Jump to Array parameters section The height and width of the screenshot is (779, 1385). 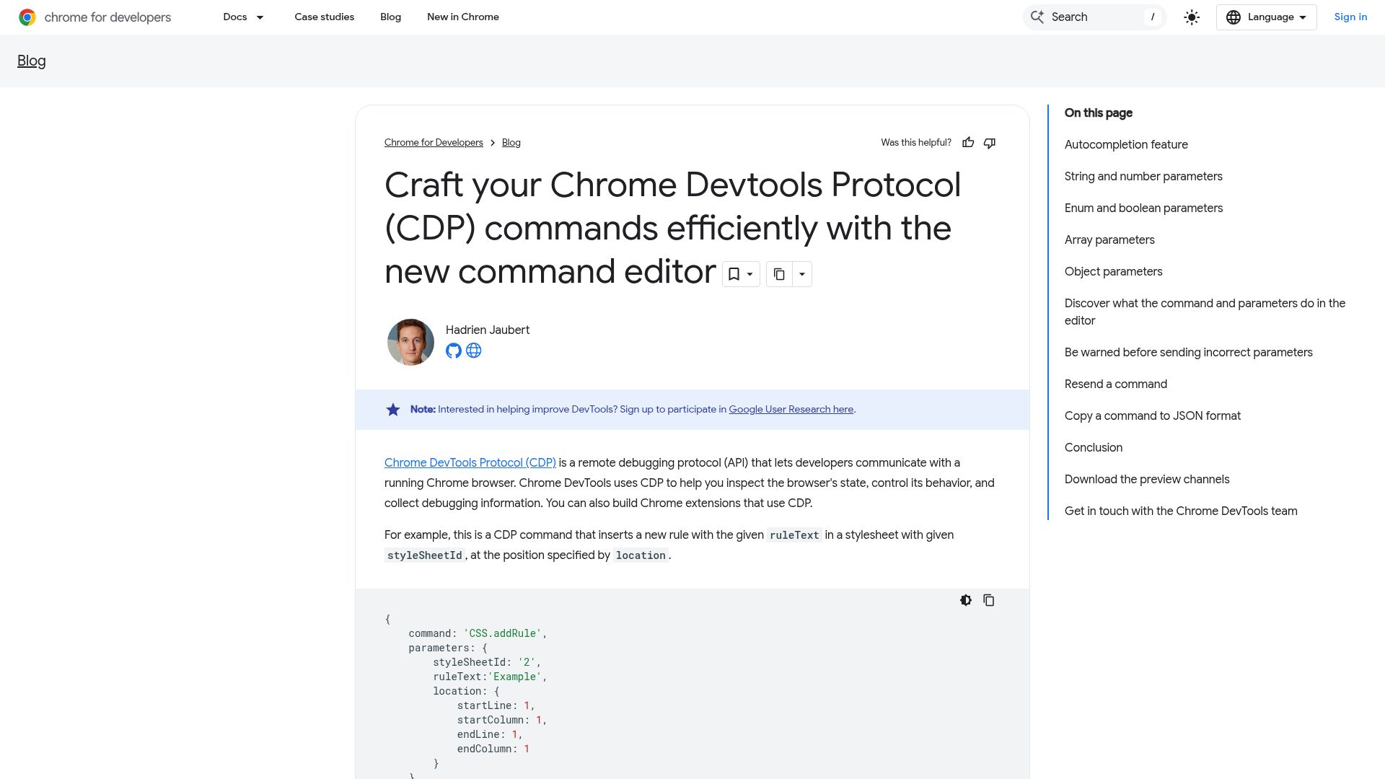tap(1109, 240)
